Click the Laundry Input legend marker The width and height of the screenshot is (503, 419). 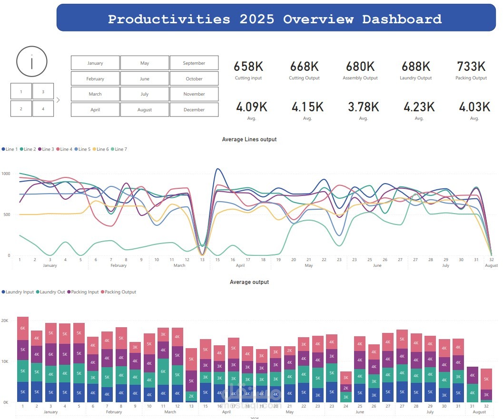tap(3, 292)
